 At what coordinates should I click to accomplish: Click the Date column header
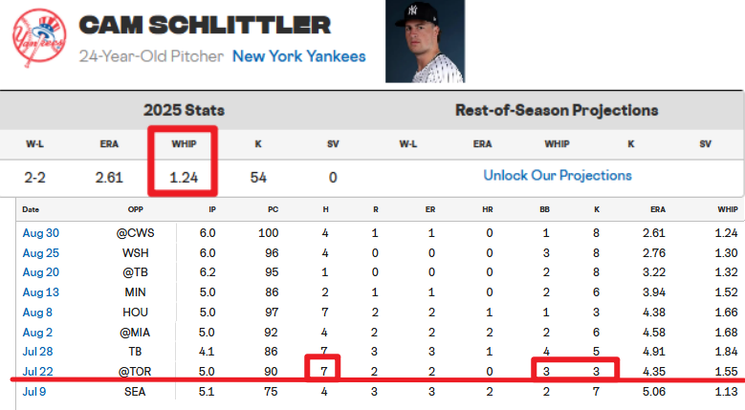pyautogui.click(x=31, y=209)
